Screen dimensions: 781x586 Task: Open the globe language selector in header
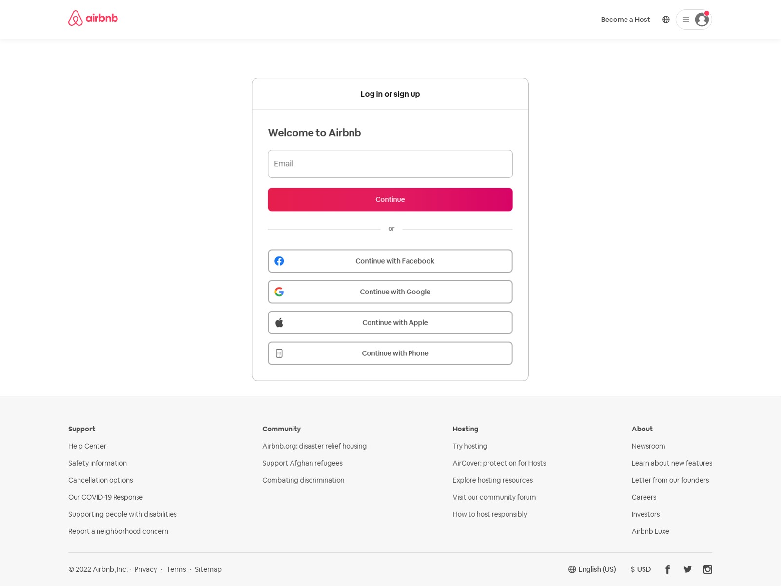coord(665,20)
